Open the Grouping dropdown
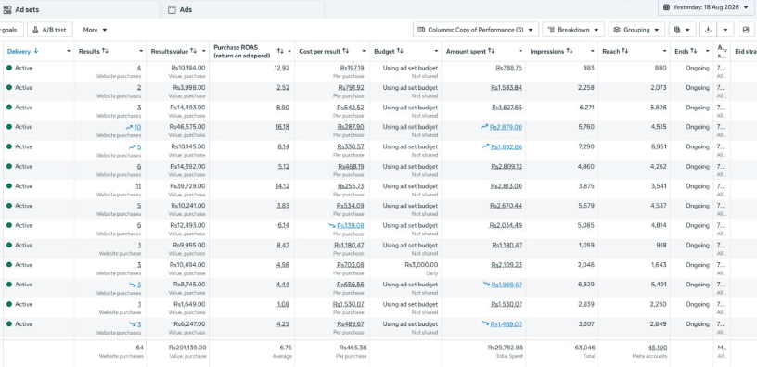Screen dimensions: 757x367 pos(636,30)
